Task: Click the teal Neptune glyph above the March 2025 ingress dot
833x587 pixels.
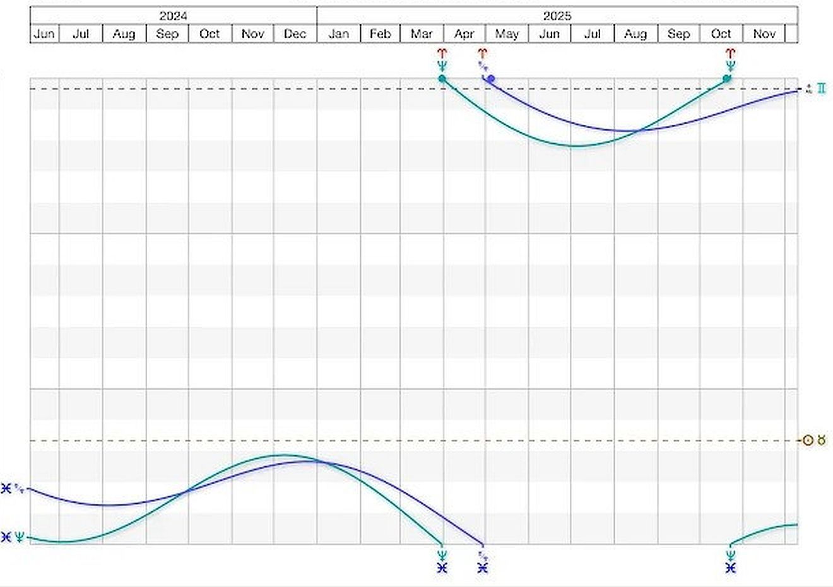Action: pyautogui.click(x=442, y=66)
